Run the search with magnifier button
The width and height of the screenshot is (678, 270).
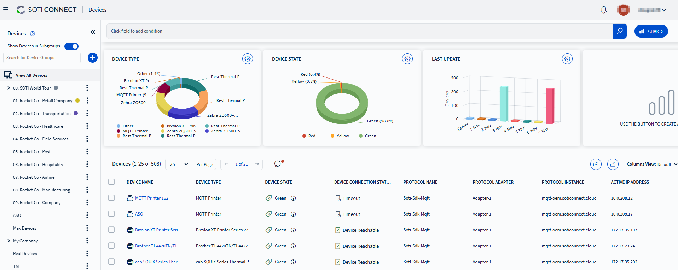coord(620,31)
